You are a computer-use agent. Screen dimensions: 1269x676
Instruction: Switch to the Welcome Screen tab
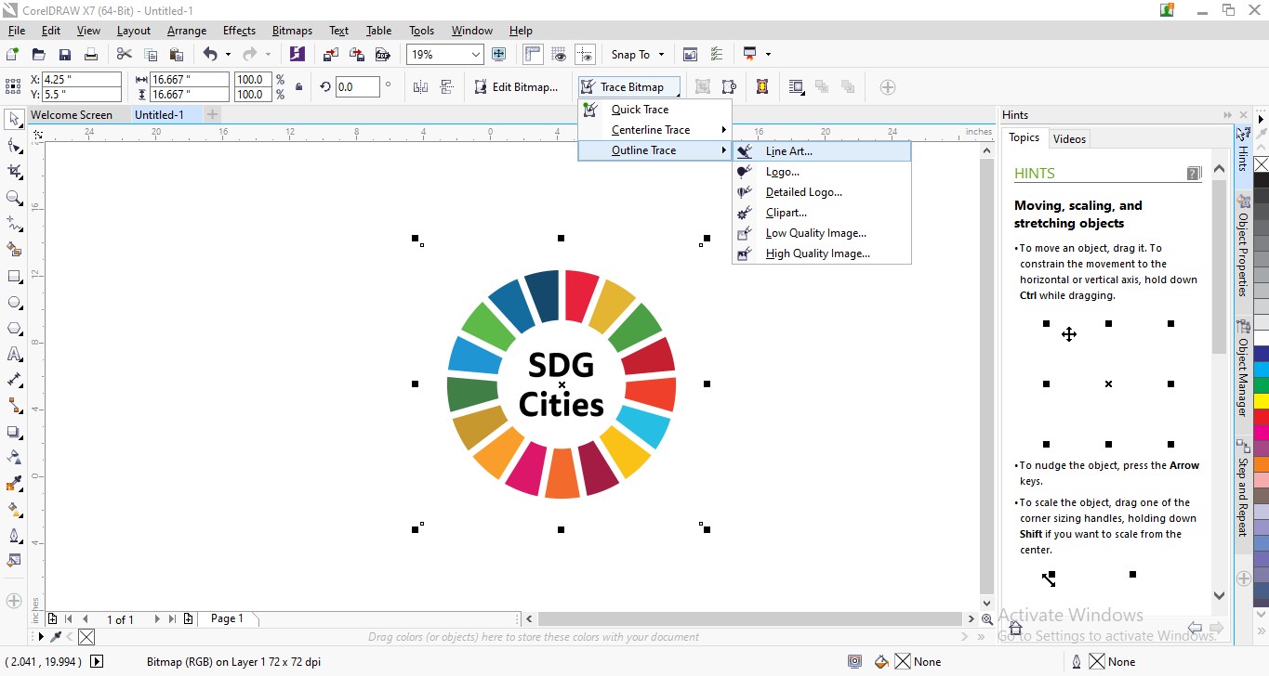pos(72,115)
